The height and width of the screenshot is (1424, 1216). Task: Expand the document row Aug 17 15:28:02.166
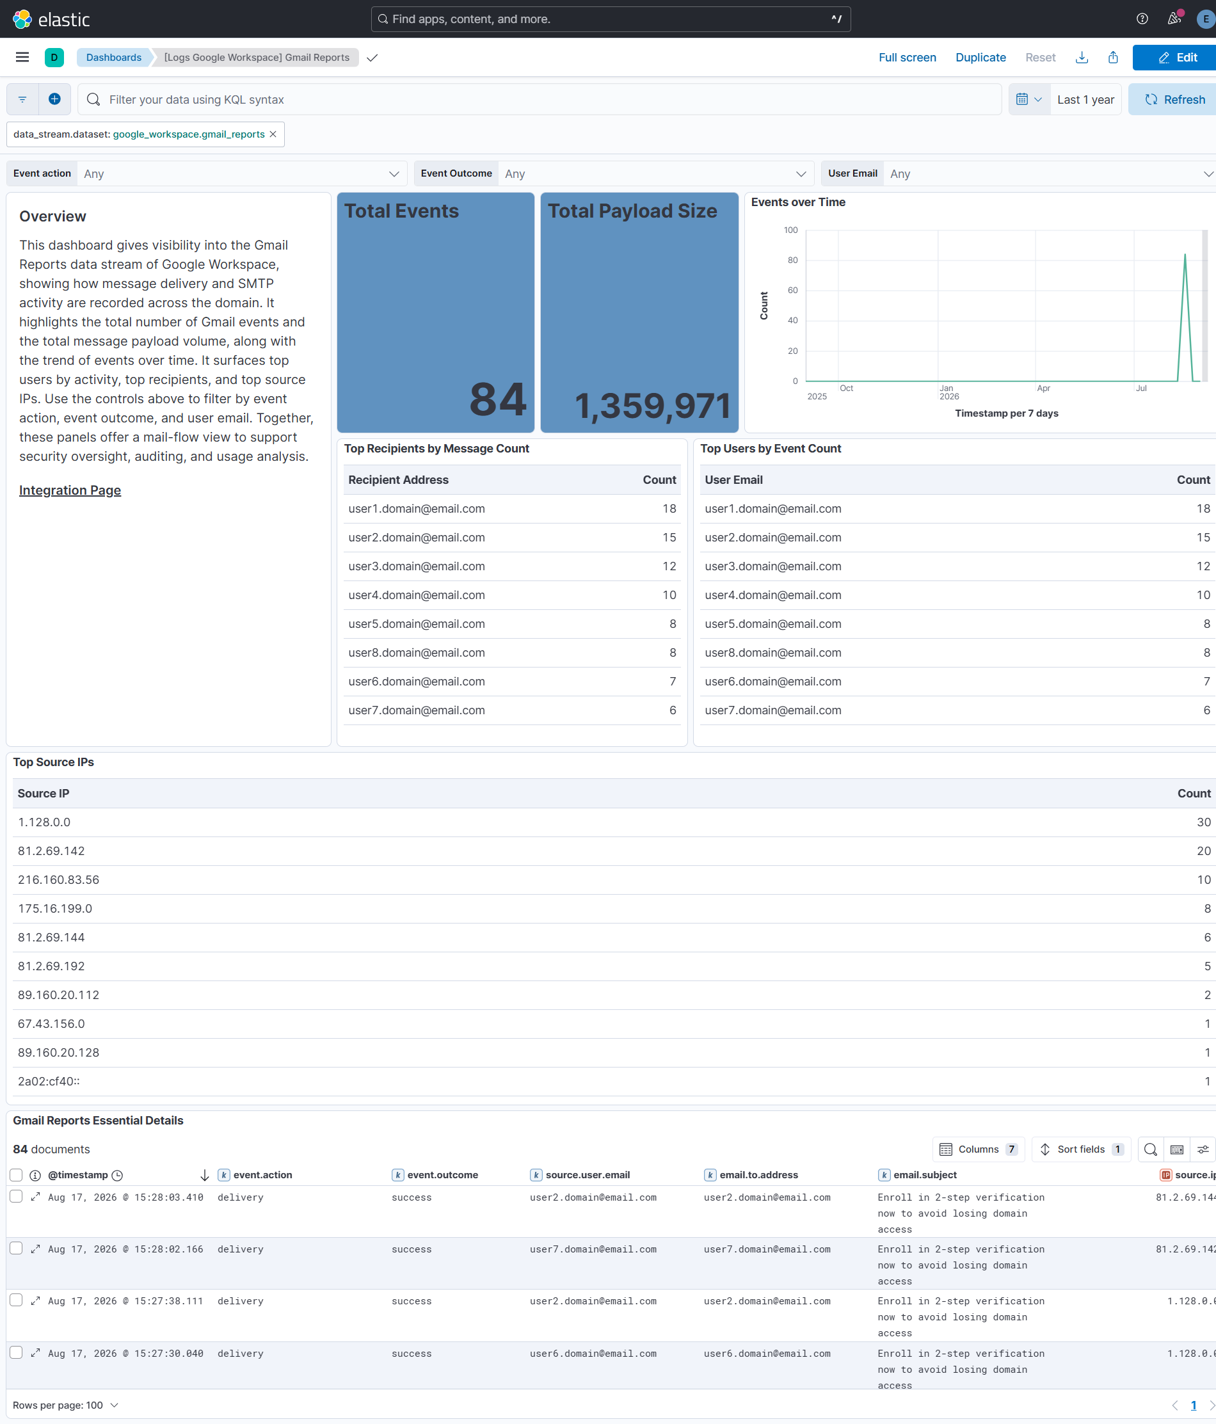pyautogui.click(x=36, y=1249)
